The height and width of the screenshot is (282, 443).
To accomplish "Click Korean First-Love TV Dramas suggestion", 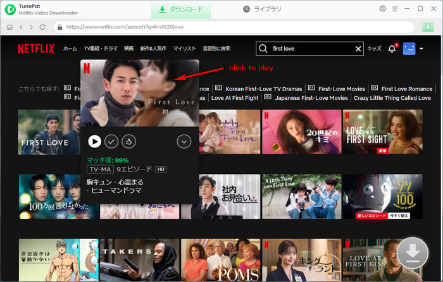I will [264, 89].
